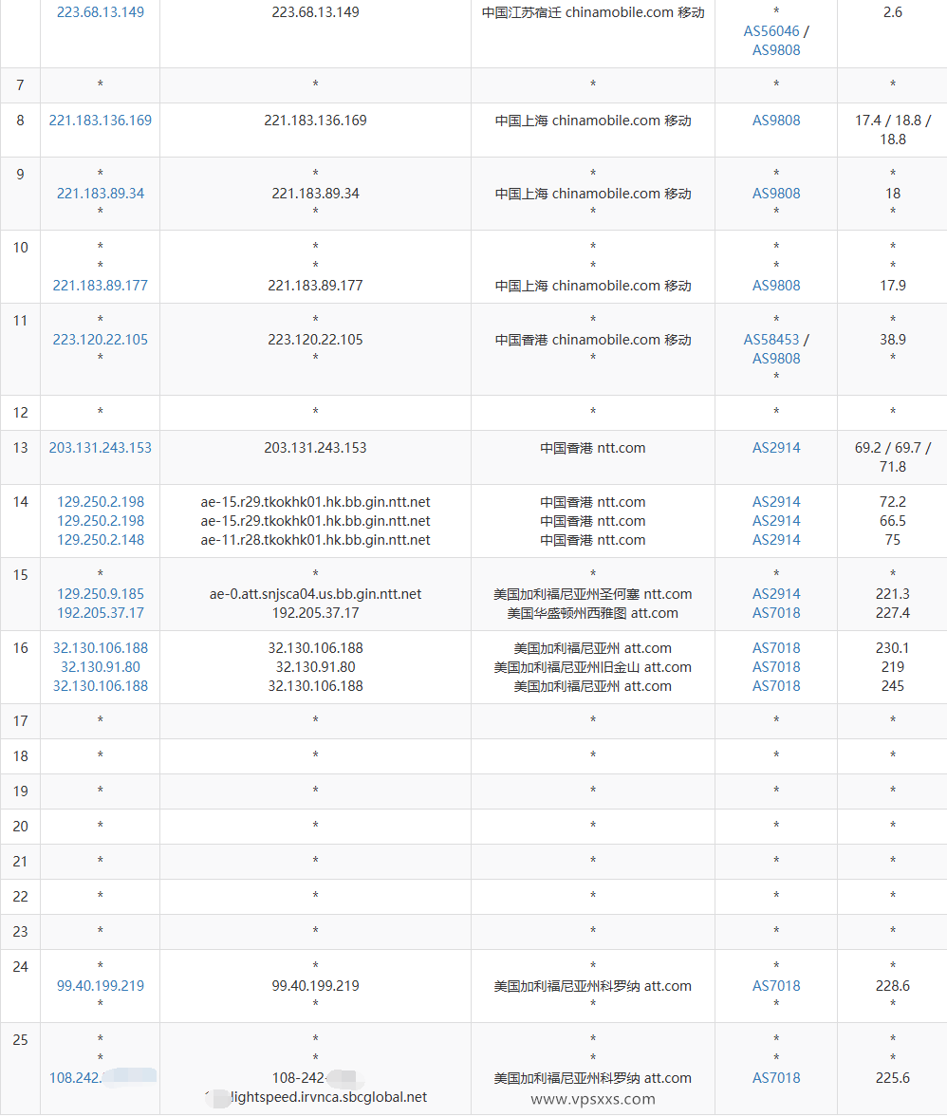Image resolution: width=947 pixels, height=1117 pixels.
Task: Click the 221.183.136.169 IP link in hop 8
Action: pos(101,121)
